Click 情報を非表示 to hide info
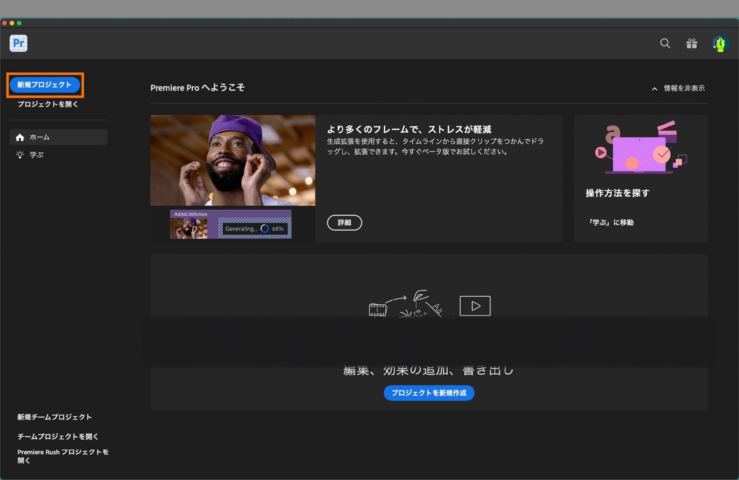Screen dimensions: 739x480 coord(684,88)
